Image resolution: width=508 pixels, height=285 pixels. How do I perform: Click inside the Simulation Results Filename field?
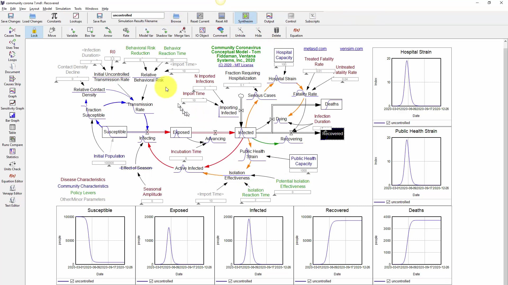click(x=138, y=15)
